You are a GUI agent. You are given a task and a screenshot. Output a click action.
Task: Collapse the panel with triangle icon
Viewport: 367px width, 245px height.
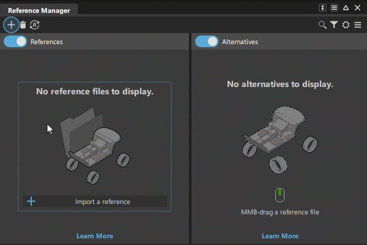pyautogui.click(x=346, y=8)
